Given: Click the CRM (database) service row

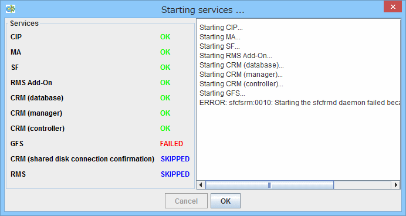Looking at the screenshot, I should coord(100,98).
